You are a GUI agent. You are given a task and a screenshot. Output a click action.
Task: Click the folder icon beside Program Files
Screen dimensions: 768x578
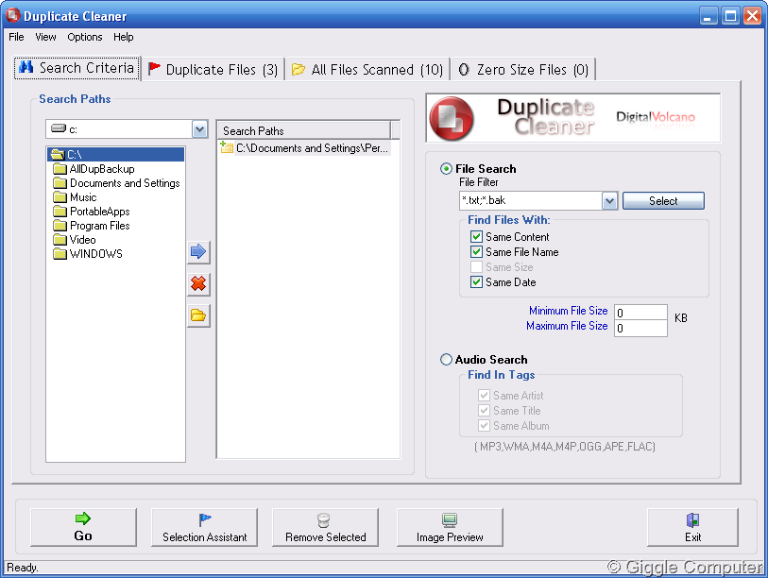point(60,226)
